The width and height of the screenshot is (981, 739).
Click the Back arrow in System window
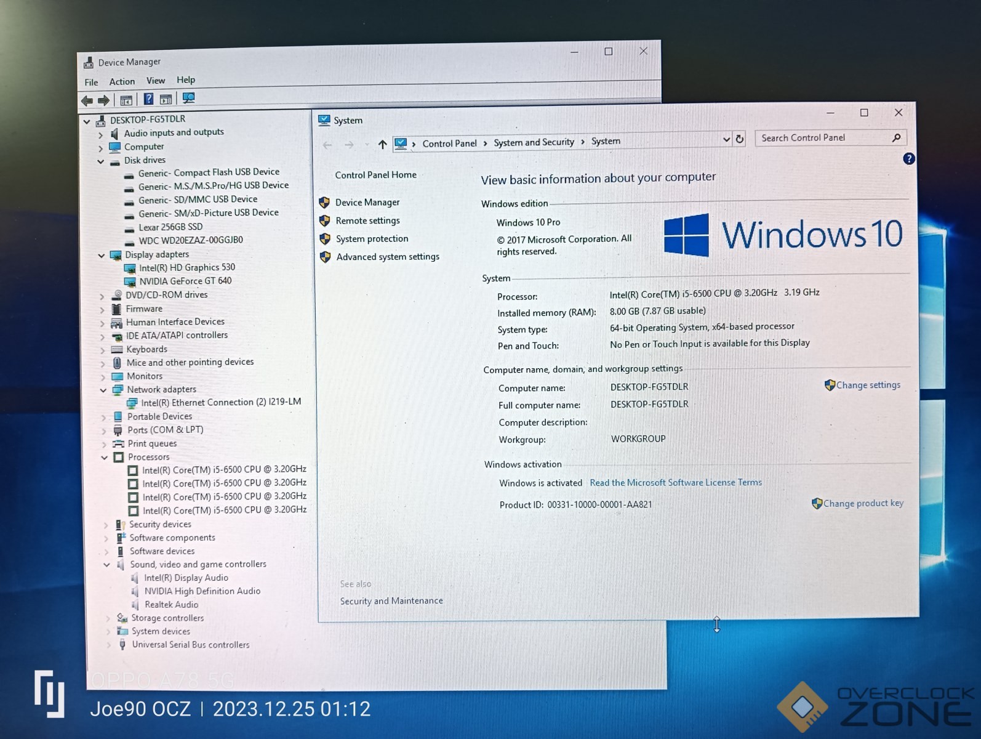coord(327,145)
